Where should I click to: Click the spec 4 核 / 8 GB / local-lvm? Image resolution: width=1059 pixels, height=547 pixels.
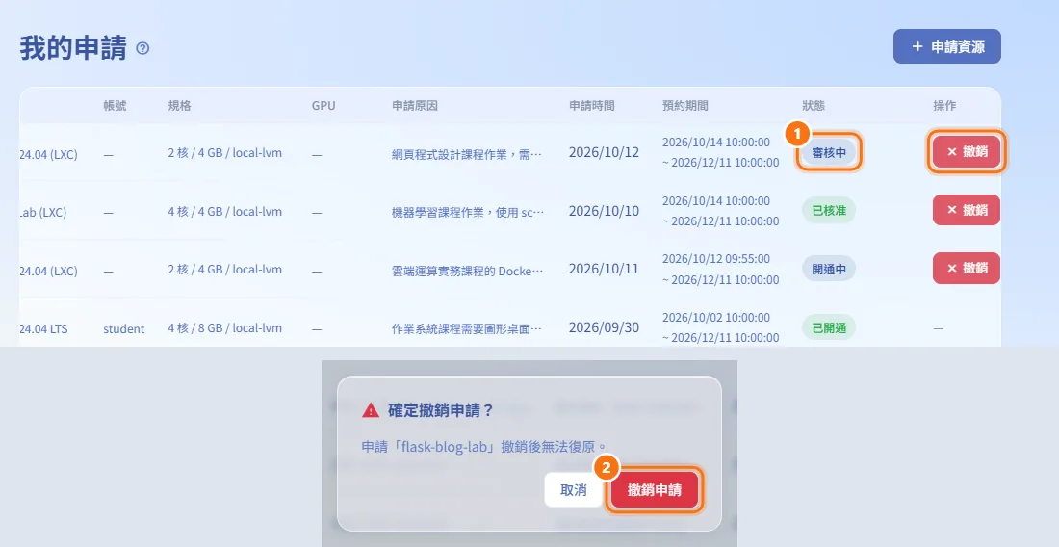tap(225, 328)
